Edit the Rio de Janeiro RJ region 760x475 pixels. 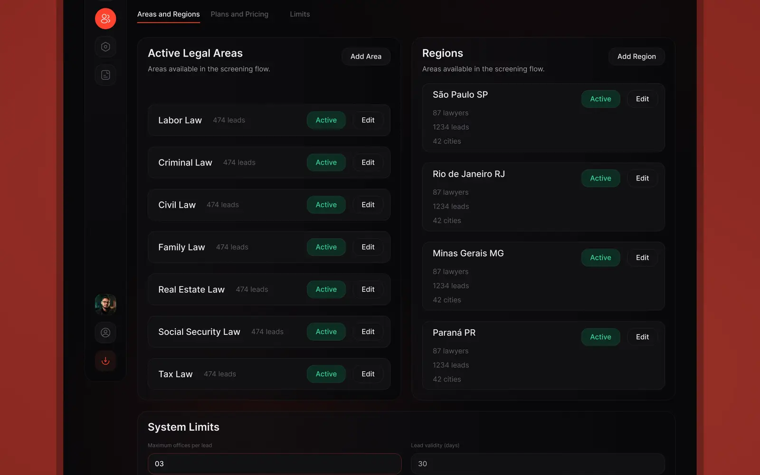click(643, 178)
